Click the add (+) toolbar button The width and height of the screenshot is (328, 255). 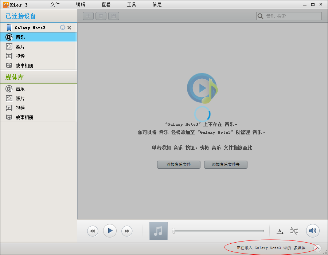coord(88,16)
